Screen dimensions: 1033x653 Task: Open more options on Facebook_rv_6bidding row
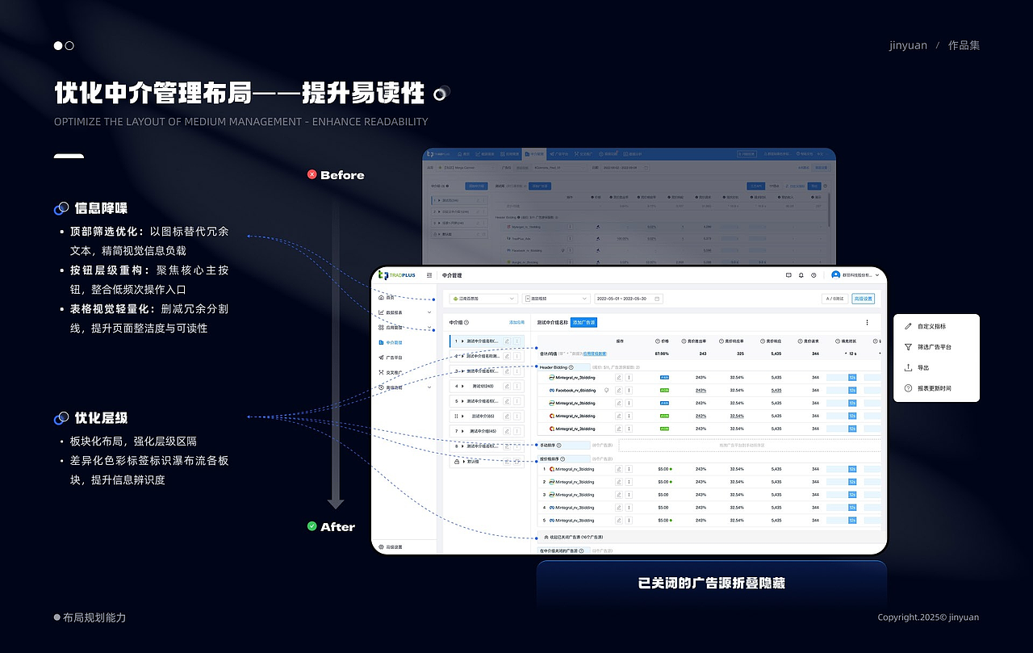click(x=628, y=390)
